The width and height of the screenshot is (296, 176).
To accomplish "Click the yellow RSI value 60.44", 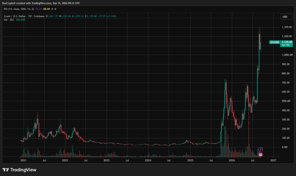I will click(47, 9).
